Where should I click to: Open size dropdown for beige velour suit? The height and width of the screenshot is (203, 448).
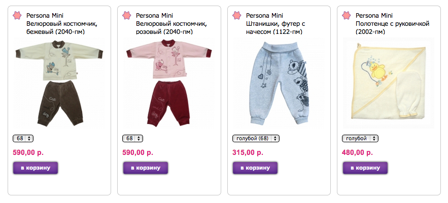click(23, 139)
